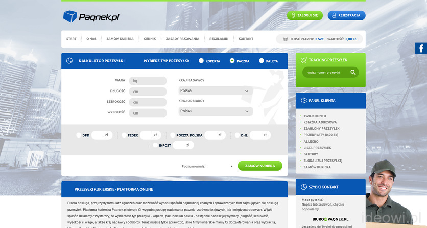Screen dimensions: 427x228
Task: Click the gear icon beside Panel Klienta
Action: (x=304, y=101)
